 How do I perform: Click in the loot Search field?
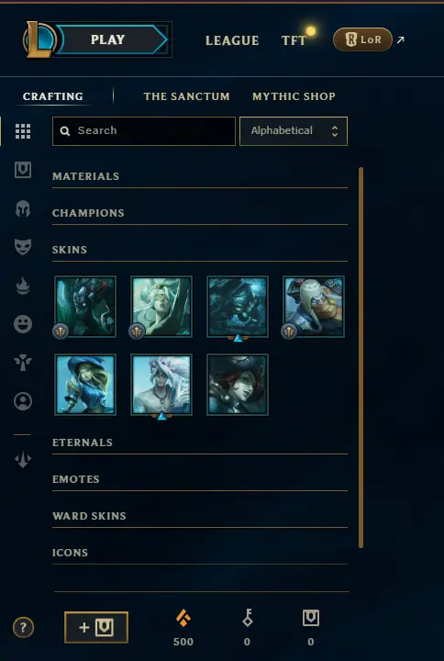(144, 131)
